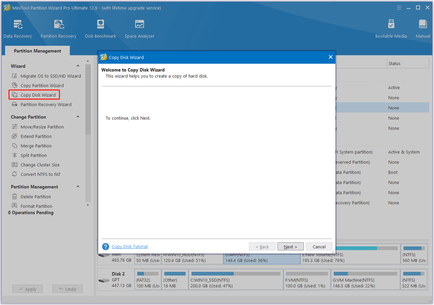The height and width of the screenshot is (305, 434).
Task: Select Copy Partition Wizard
Action: click(42, 85)
